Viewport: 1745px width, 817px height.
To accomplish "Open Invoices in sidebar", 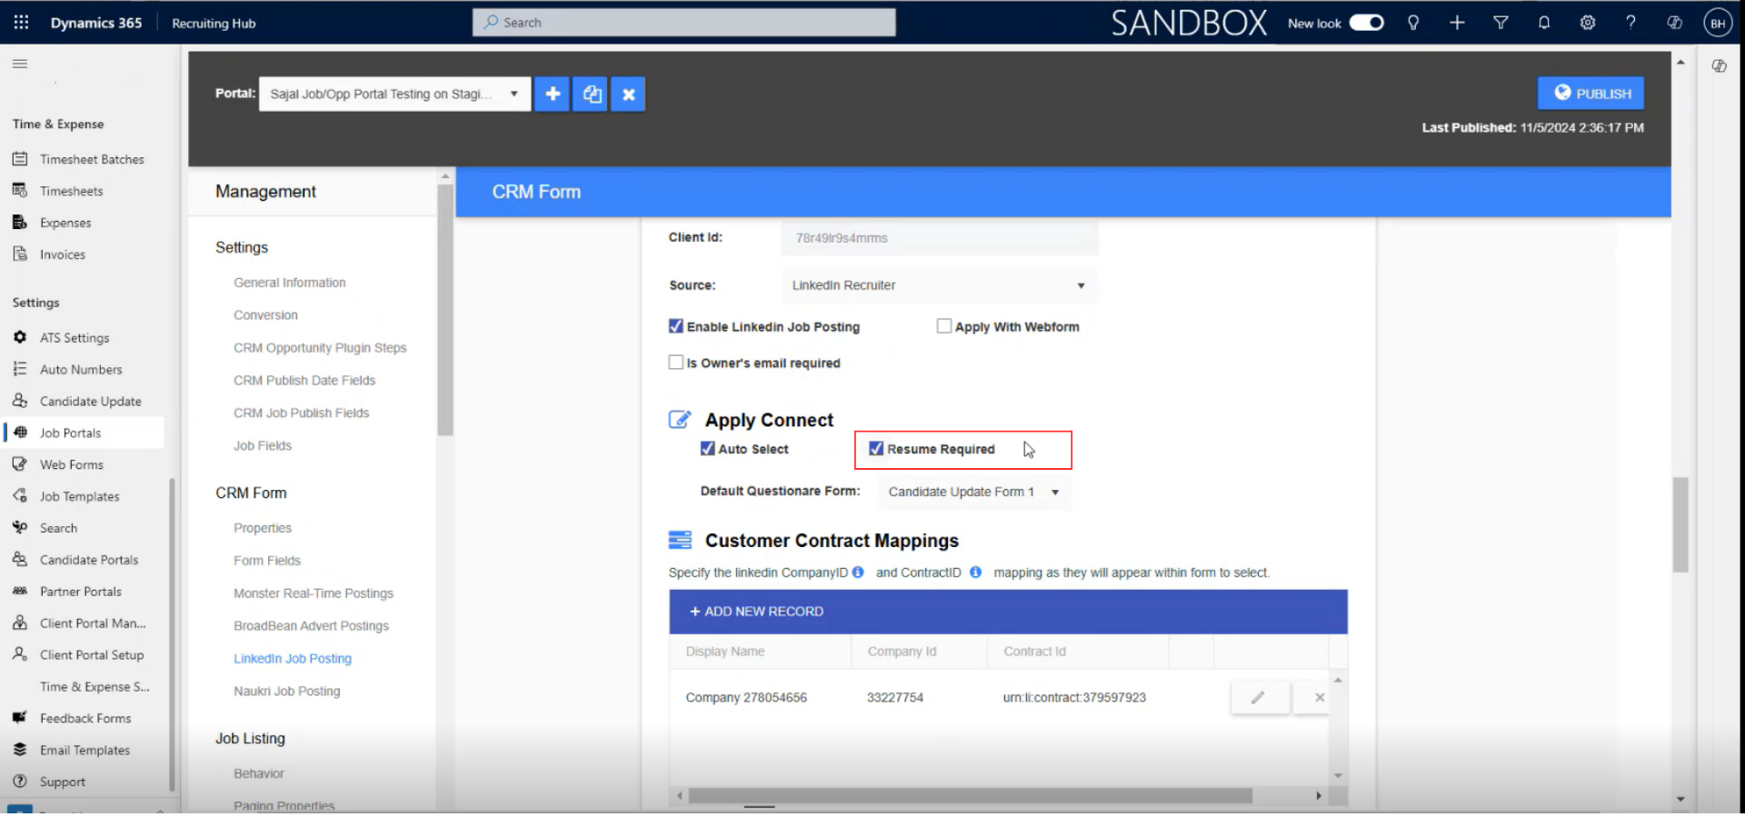I will coord(63,254).
